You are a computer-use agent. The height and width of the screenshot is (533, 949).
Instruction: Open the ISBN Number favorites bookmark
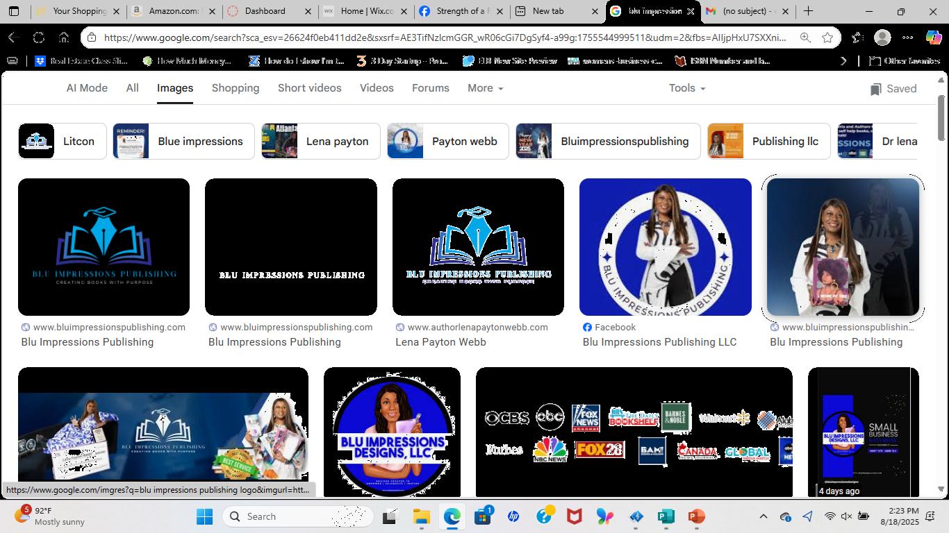723,61
